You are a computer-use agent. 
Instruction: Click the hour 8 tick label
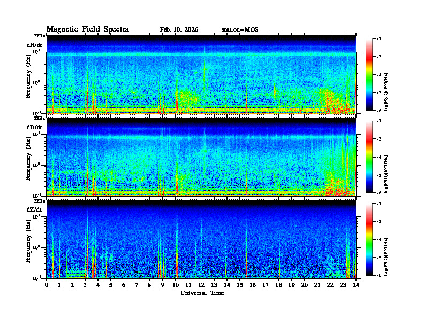[149, 285]
